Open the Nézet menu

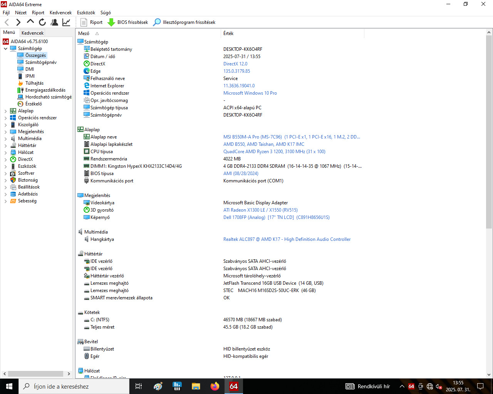[21, 13]
